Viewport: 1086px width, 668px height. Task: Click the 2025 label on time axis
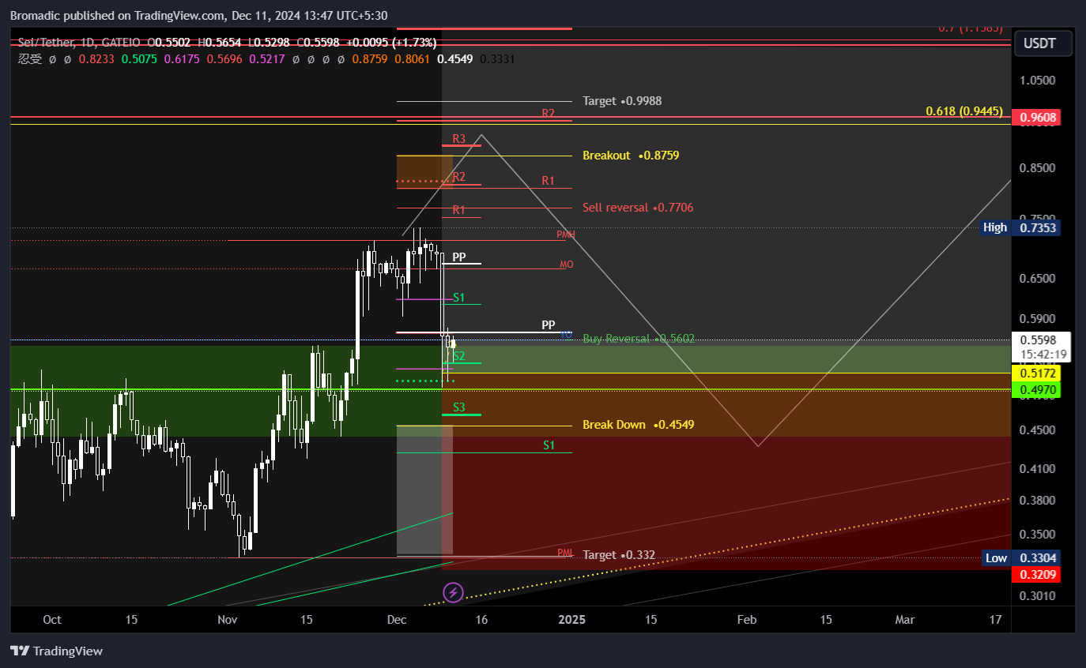[572, 620]
